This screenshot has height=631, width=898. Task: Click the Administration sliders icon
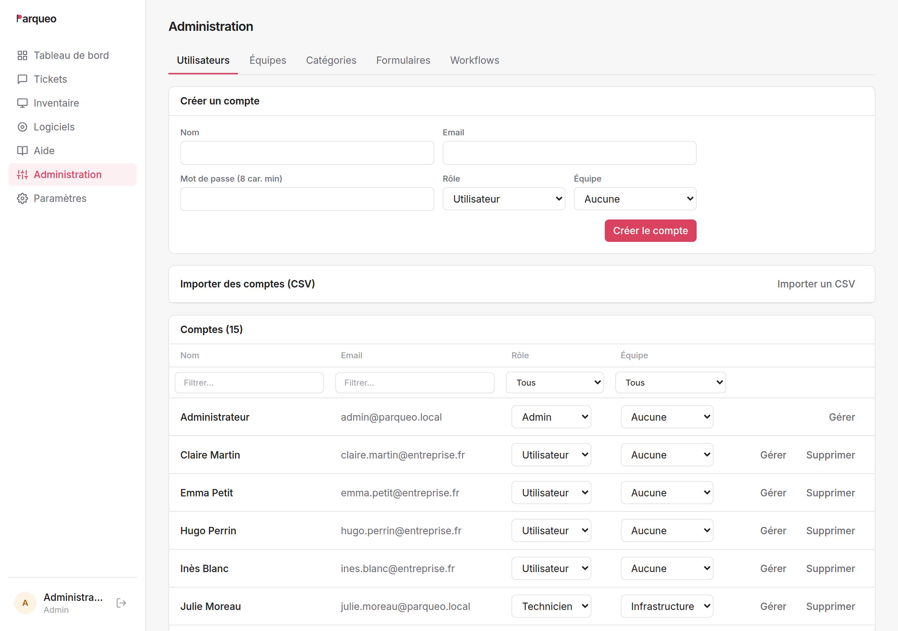point(22,175)
